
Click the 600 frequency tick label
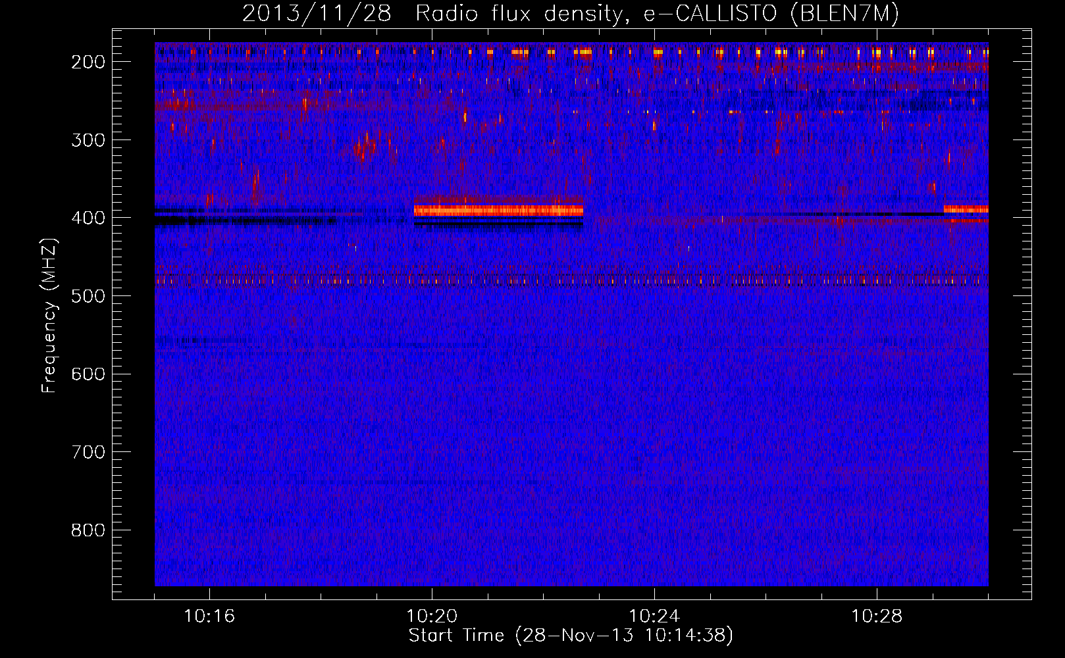[88, 374]
